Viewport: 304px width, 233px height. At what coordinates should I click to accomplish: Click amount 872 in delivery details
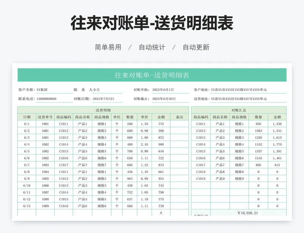pyautogui.click(x=161, y=138)
